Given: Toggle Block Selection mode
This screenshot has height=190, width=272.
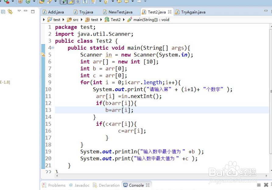Looking at the screenshot, I should click(x=78, y=2).
